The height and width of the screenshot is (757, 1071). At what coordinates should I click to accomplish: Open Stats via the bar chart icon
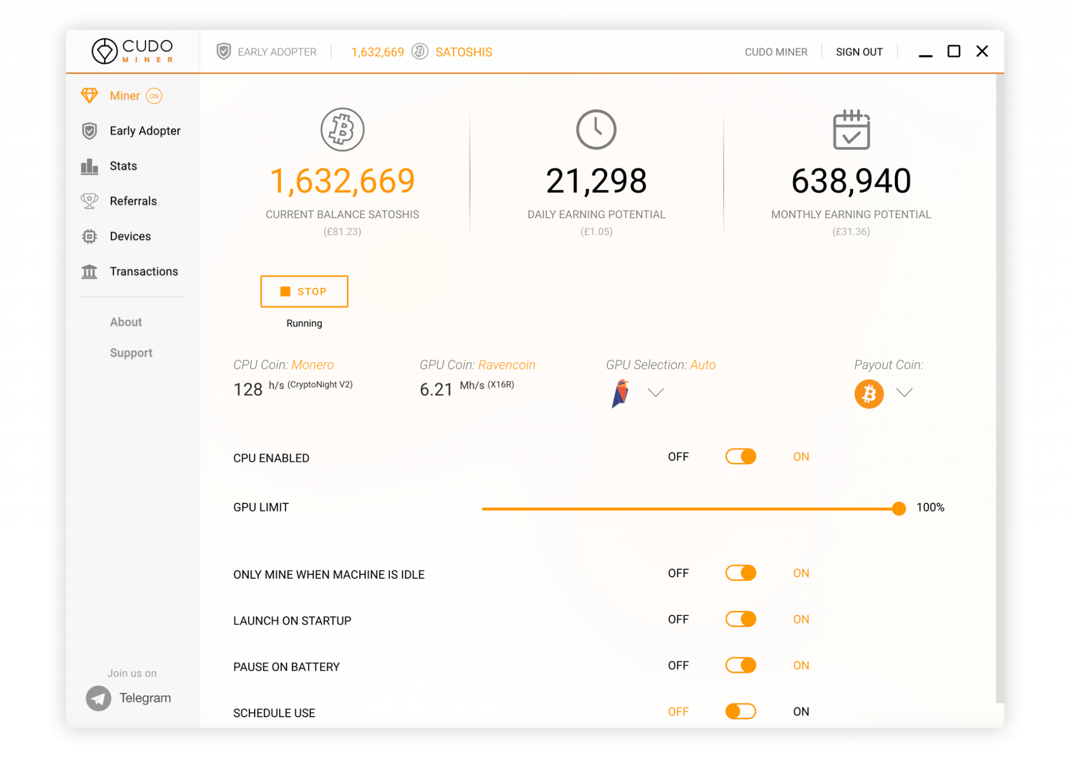pyautogui.click(x=90, y=166)
